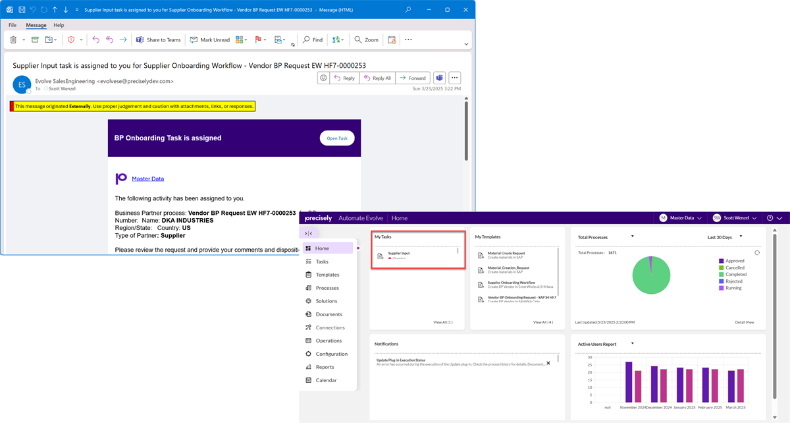This screenshot has width=790, height=423.
Task: Click View All (4) under My Templates
Action: pyautogui.click(x=543, y=322)
